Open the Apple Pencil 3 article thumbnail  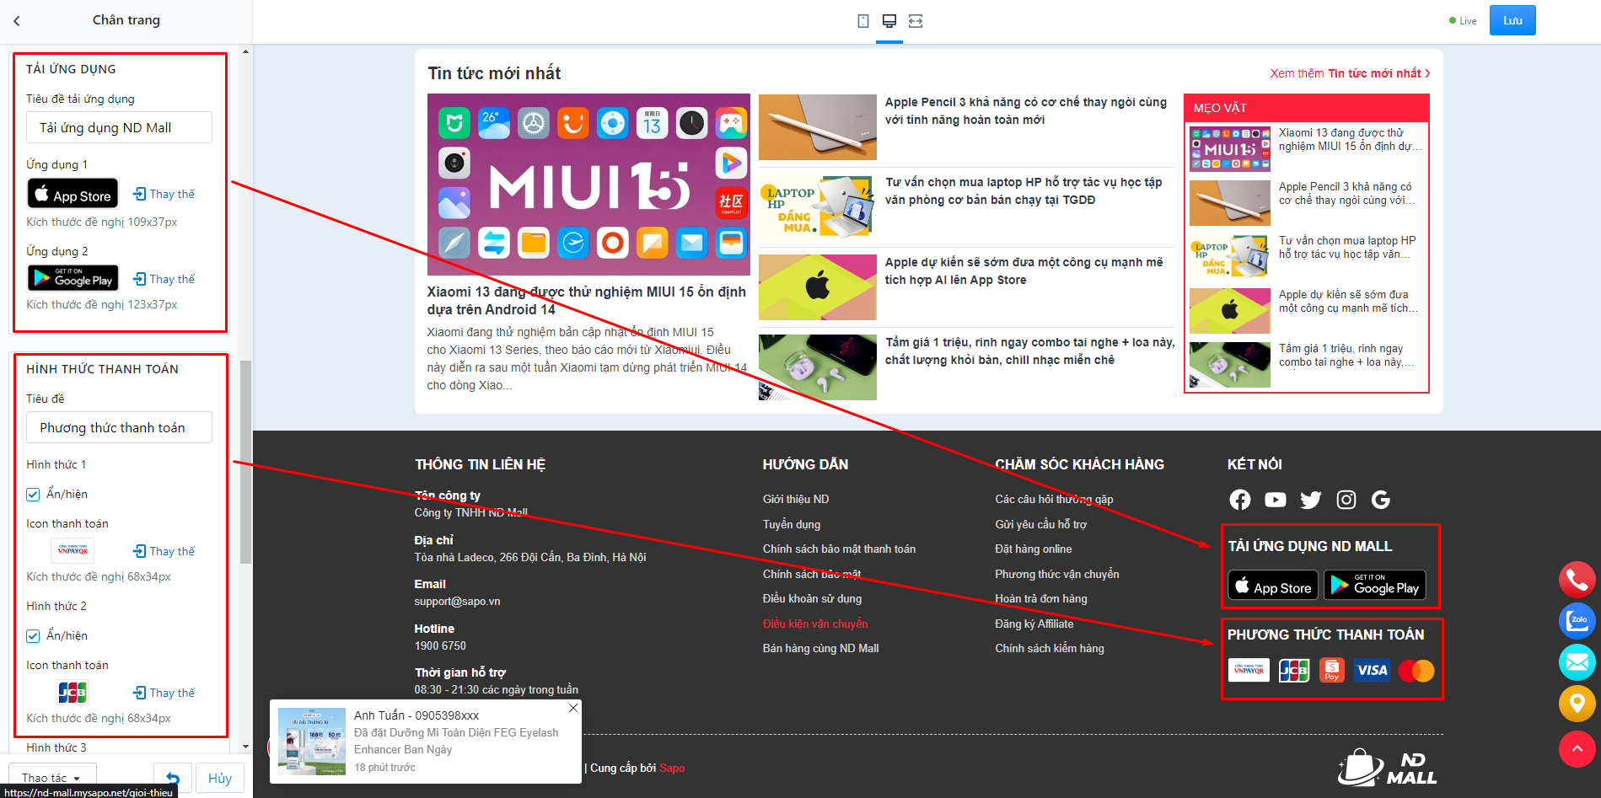818,126
